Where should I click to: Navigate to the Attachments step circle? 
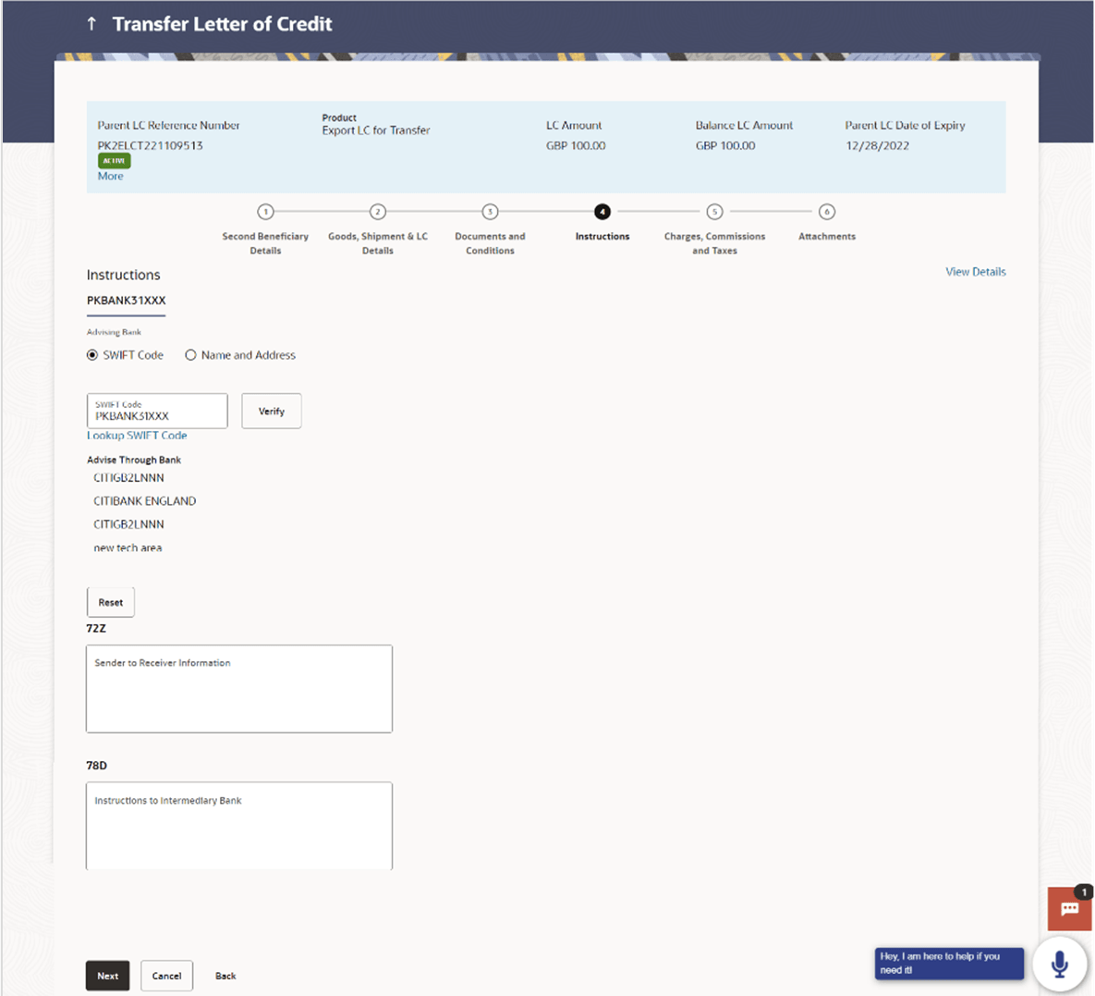tap(826, 212)
